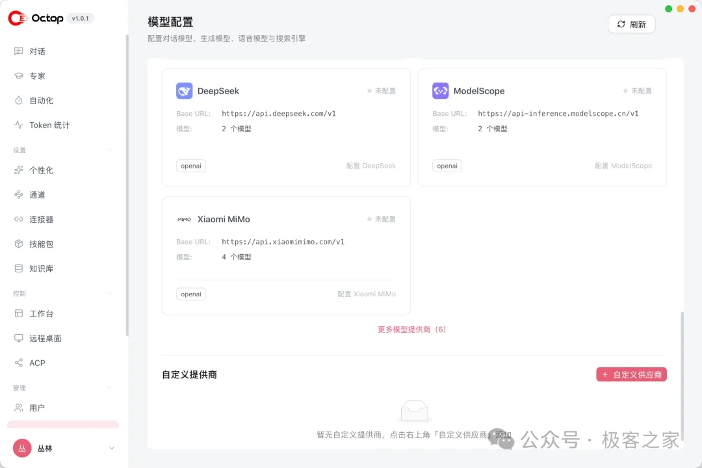The image size is (702, 468).
Task: Click the Octop logo icon
Action: coord(18,18)
